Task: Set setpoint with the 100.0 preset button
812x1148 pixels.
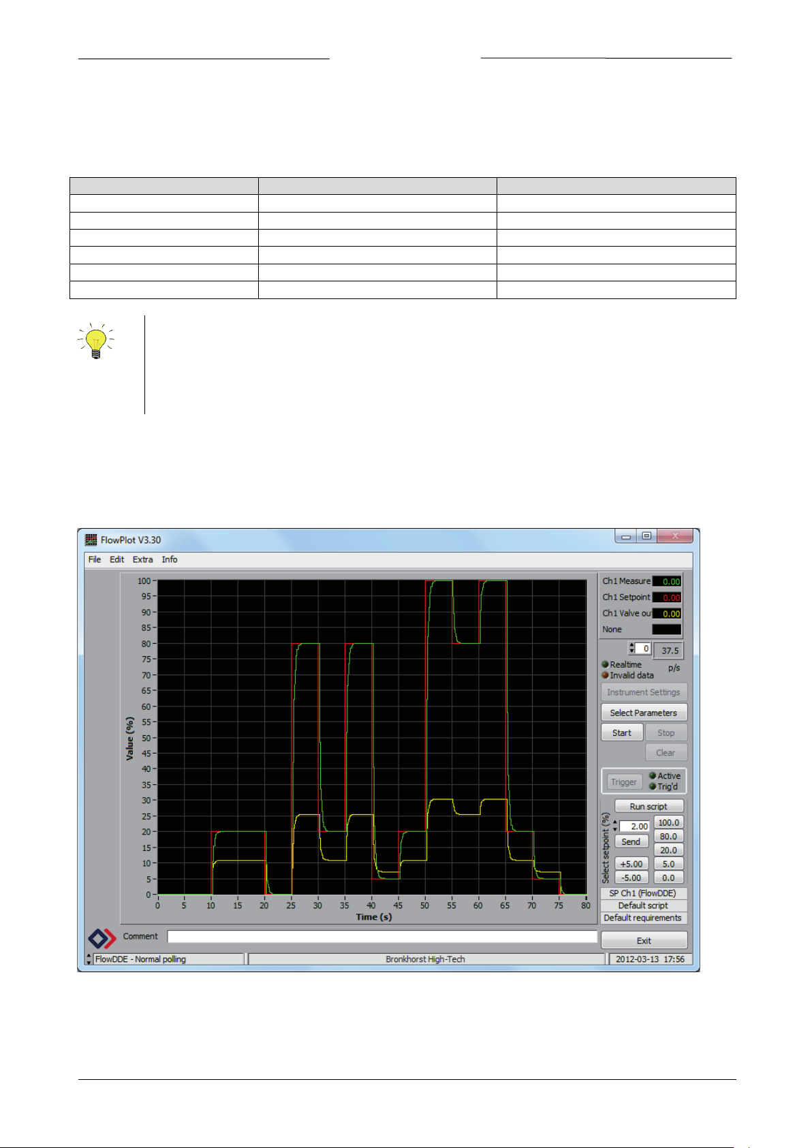Action: tap(669, 822)
